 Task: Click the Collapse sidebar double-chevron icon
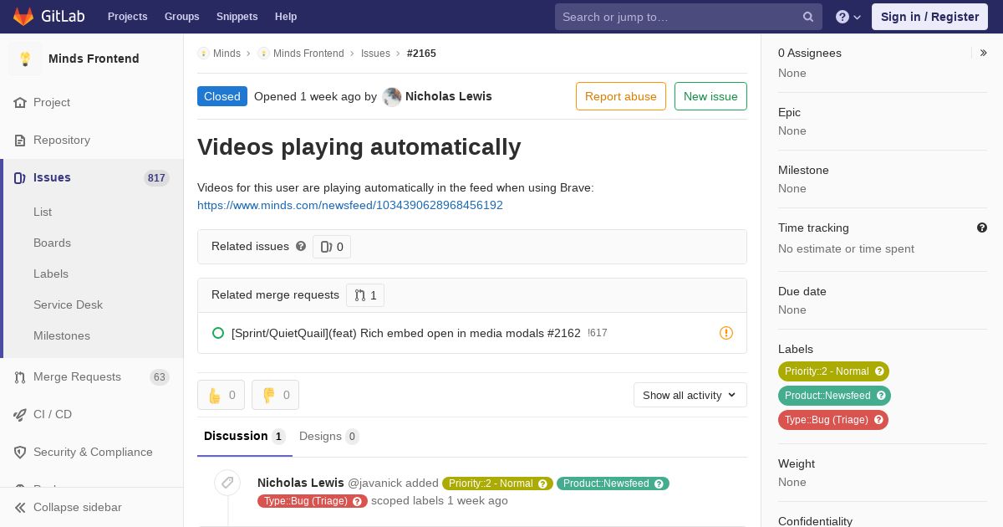(x=20, y=507)
